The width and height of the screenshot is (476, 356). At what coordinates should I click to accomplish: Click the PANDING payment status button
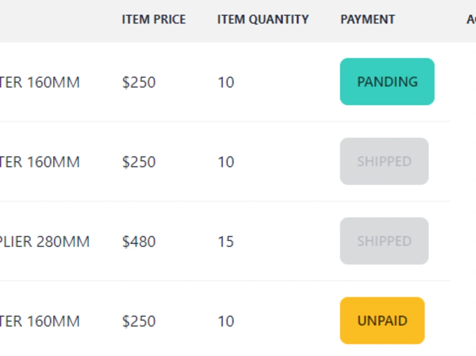[387, 82]
